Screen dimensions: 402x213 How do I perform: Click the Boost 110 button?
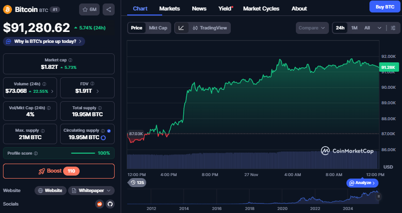pos(59,171)
